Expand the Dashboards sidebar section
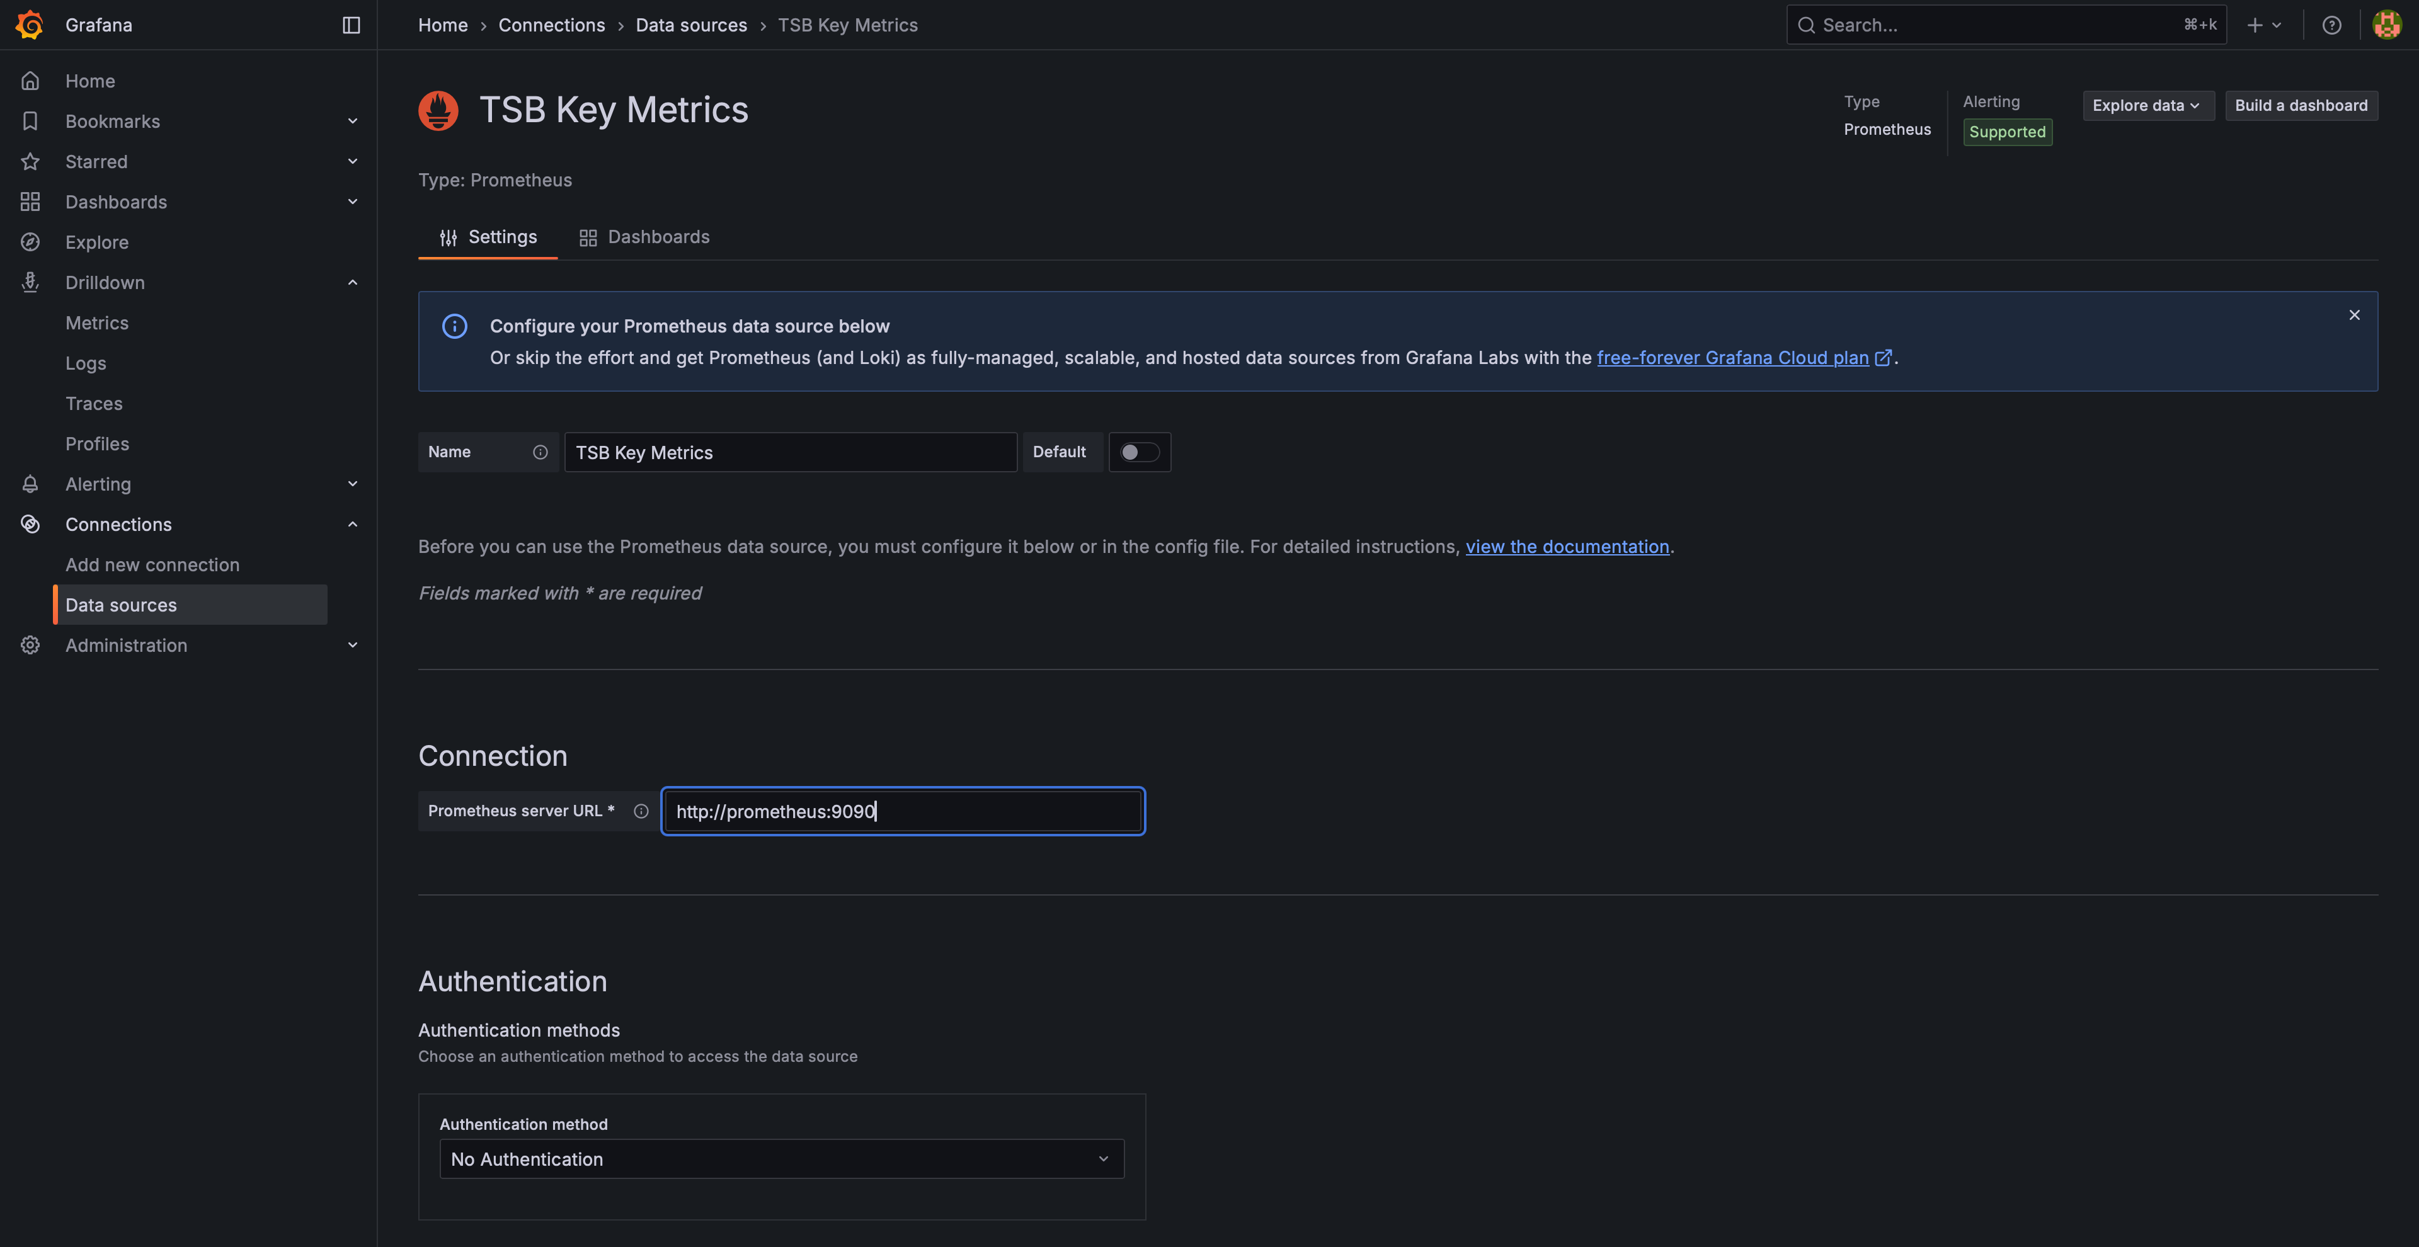 click(352, 202)
